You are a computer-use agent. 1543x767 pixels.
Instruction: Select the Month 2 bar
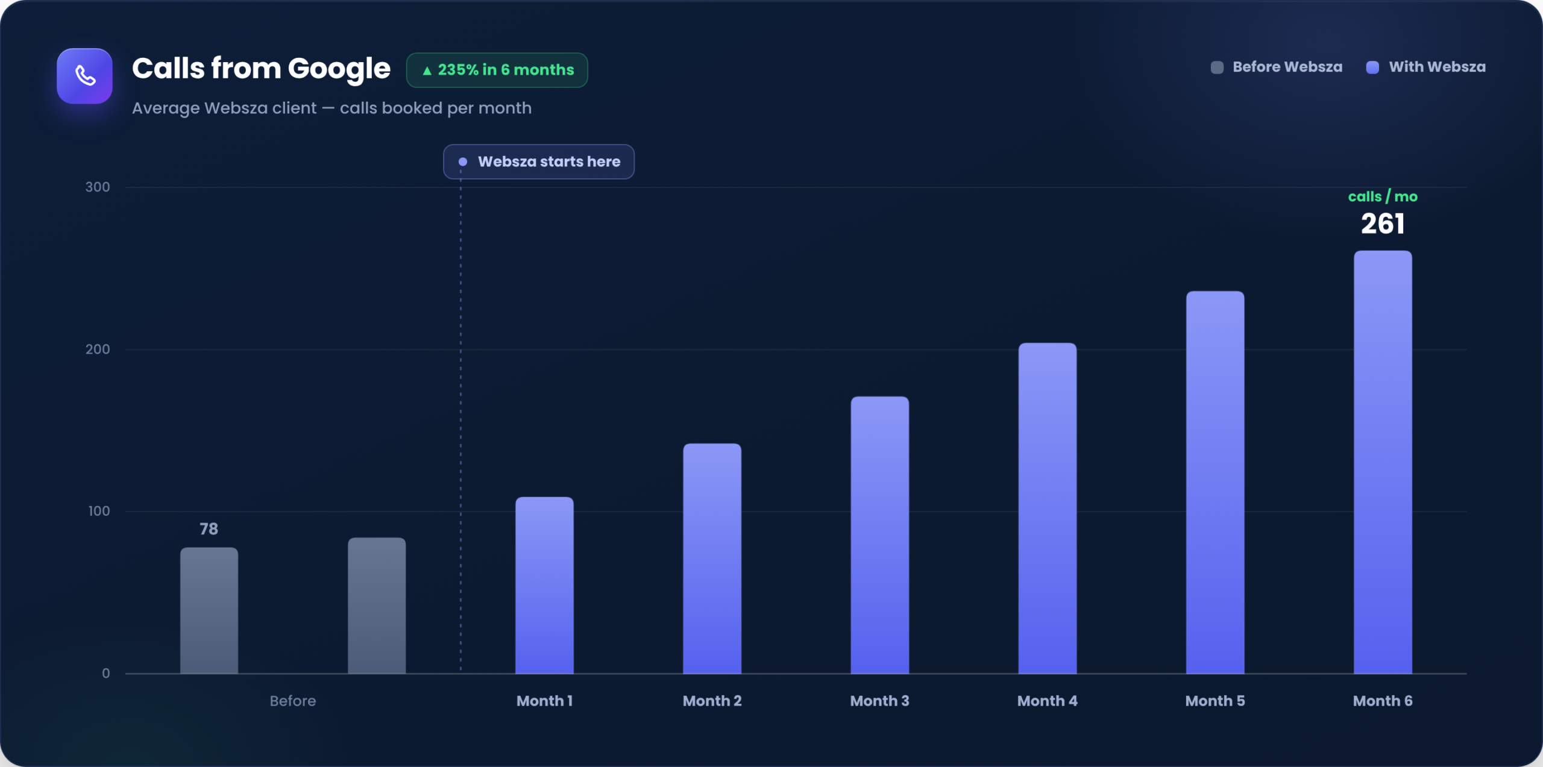point(712,559)
